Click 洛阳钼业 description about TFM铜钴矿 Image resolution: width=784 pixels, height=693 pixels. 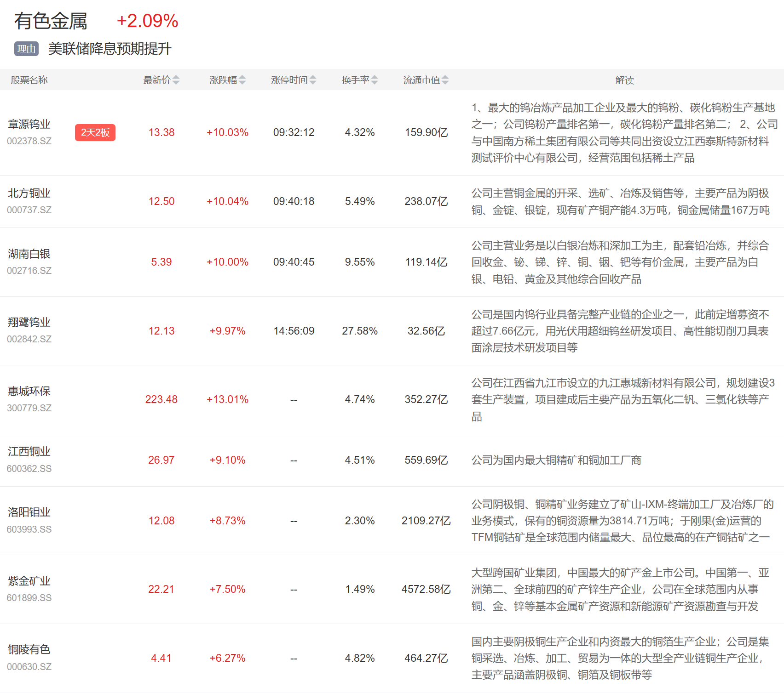tap(623, 521)
